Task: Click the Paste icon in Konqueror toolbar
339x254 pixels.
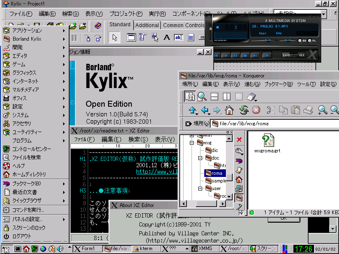Action: [295, 110]
